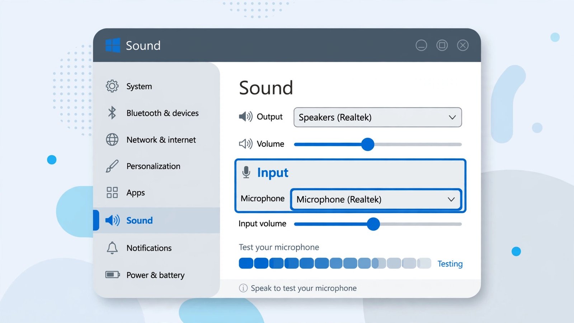Click the Windows logo in title bar
Screen dimensions: 574x323
click(x=113, y=45)
